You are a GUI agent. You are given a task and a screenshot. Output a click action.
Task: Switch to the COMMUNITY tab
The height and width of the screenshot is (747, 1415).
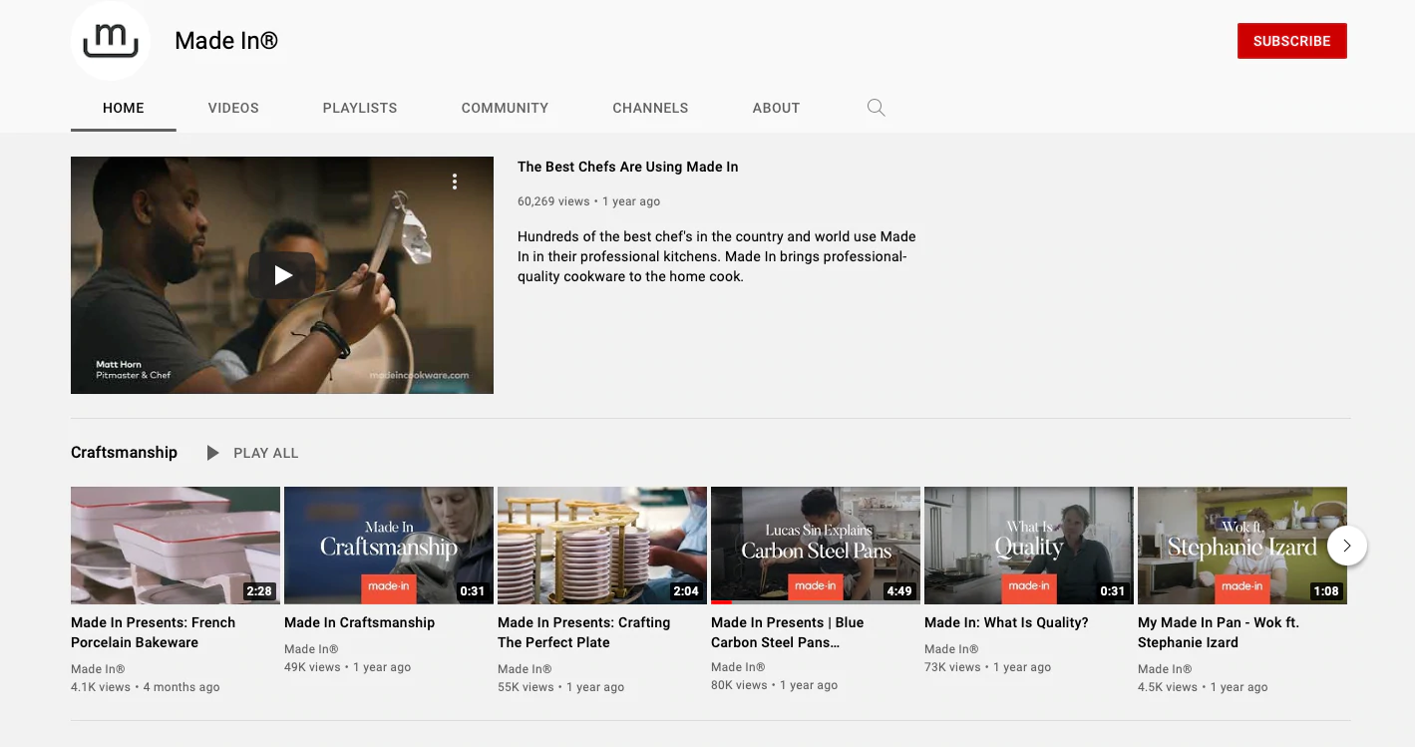(505, 108)
